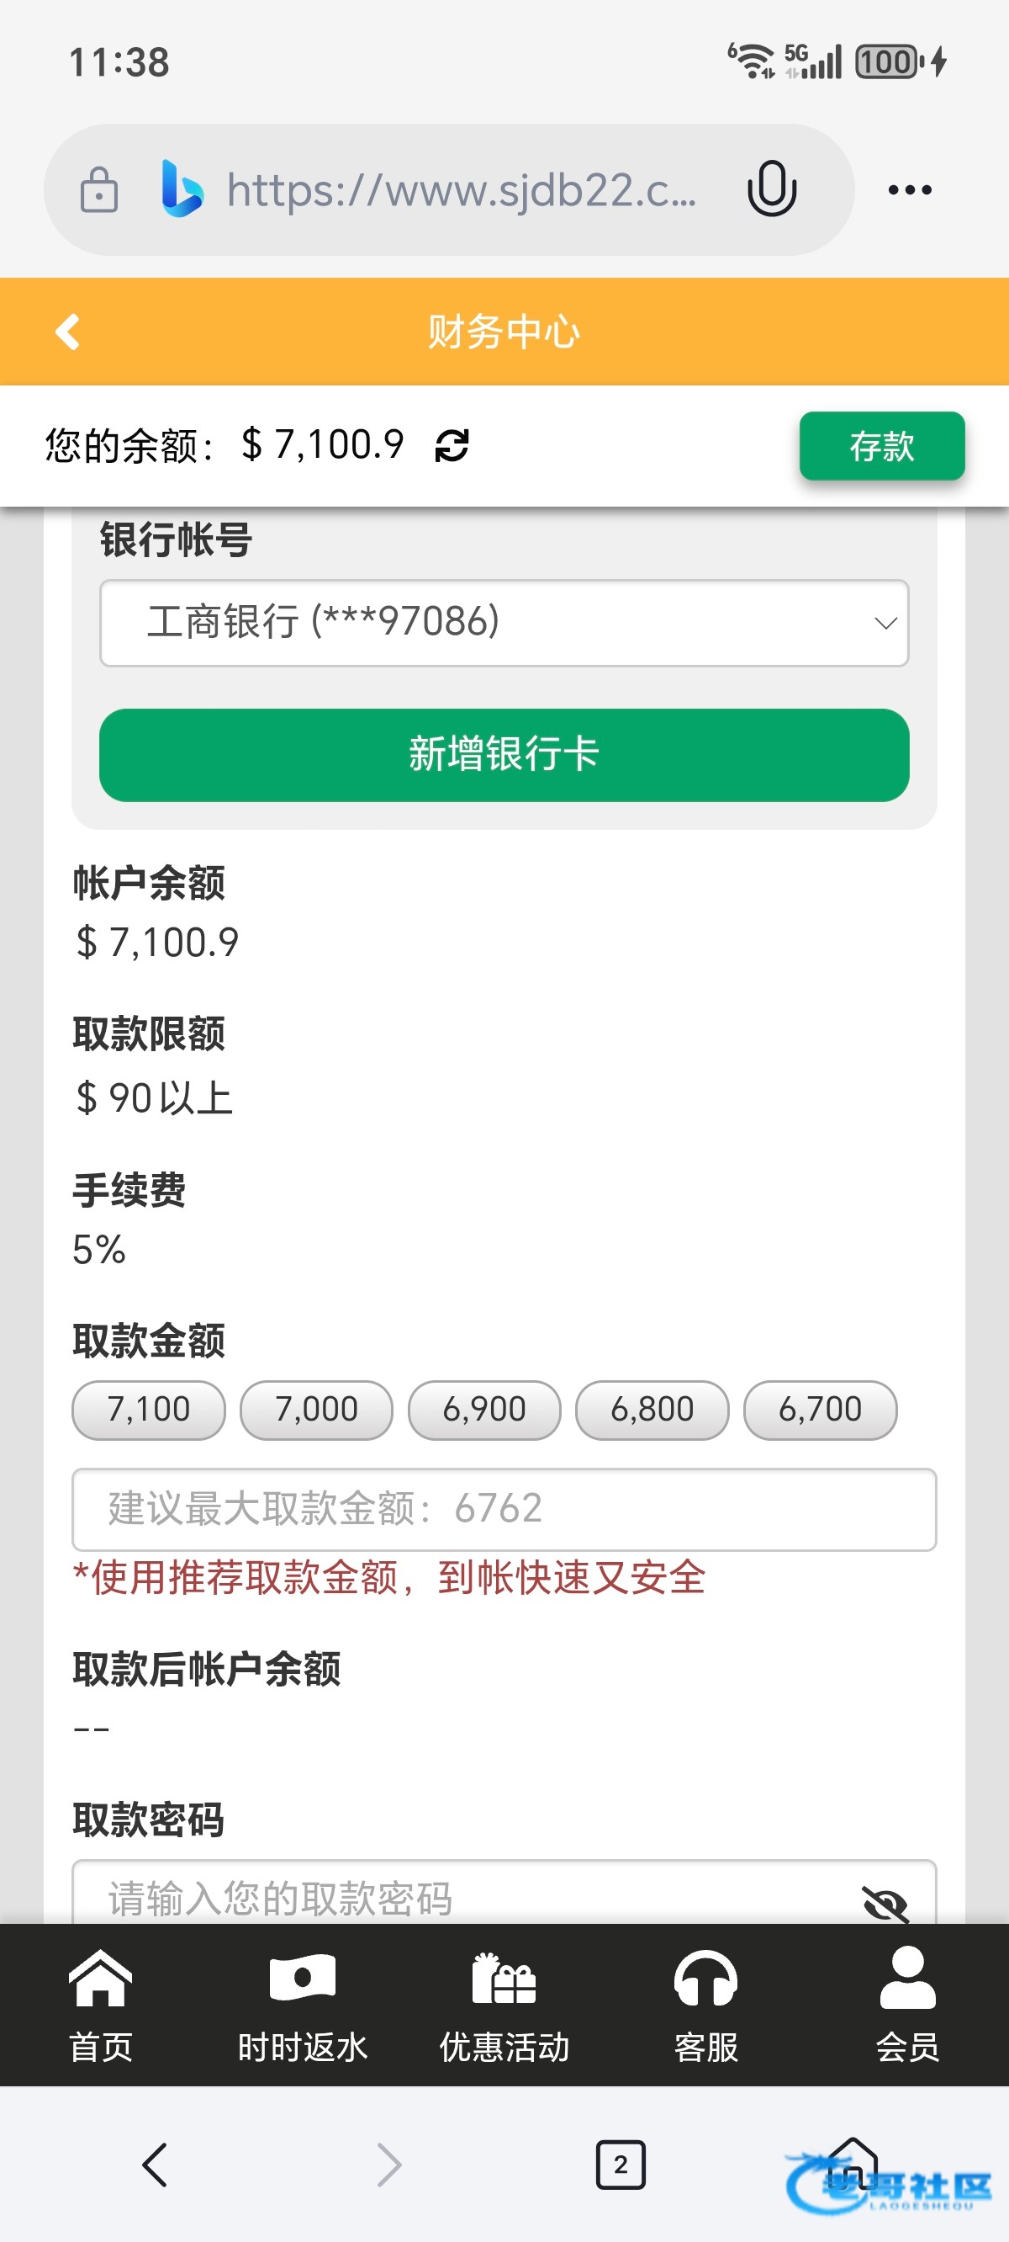Tap the browser URL address bar
Screen dimensions: 1009x2242
click(461, 189)
